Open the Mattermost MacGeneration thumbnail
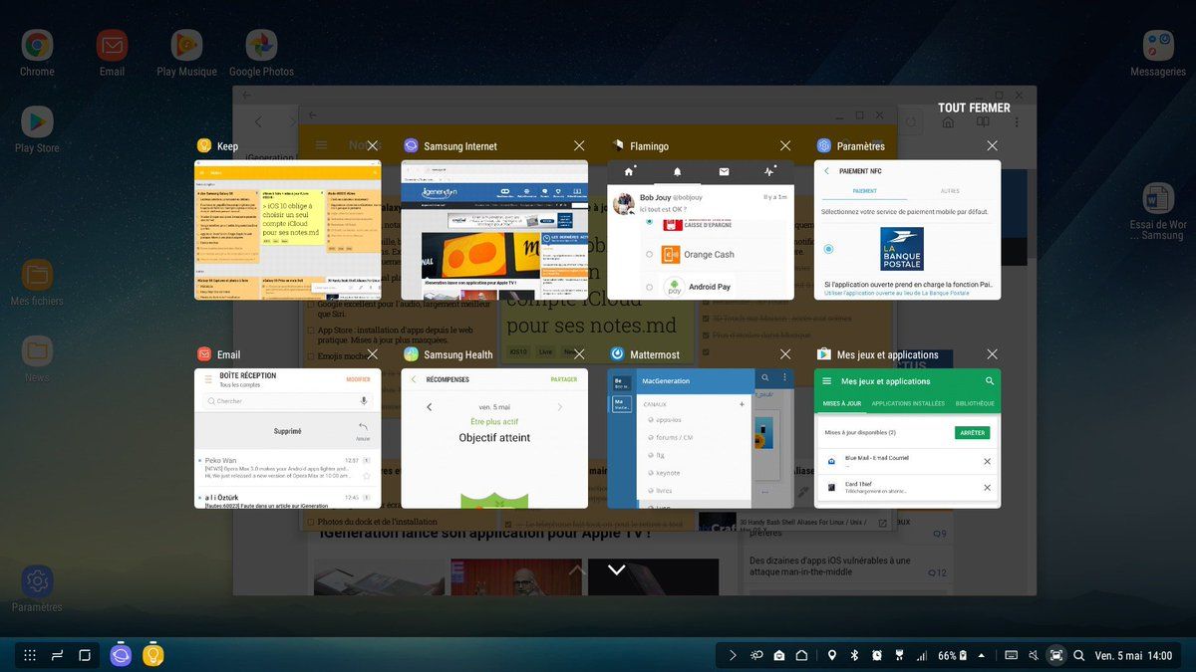The width and height of the screenshot is (1196, 672). 701,438
